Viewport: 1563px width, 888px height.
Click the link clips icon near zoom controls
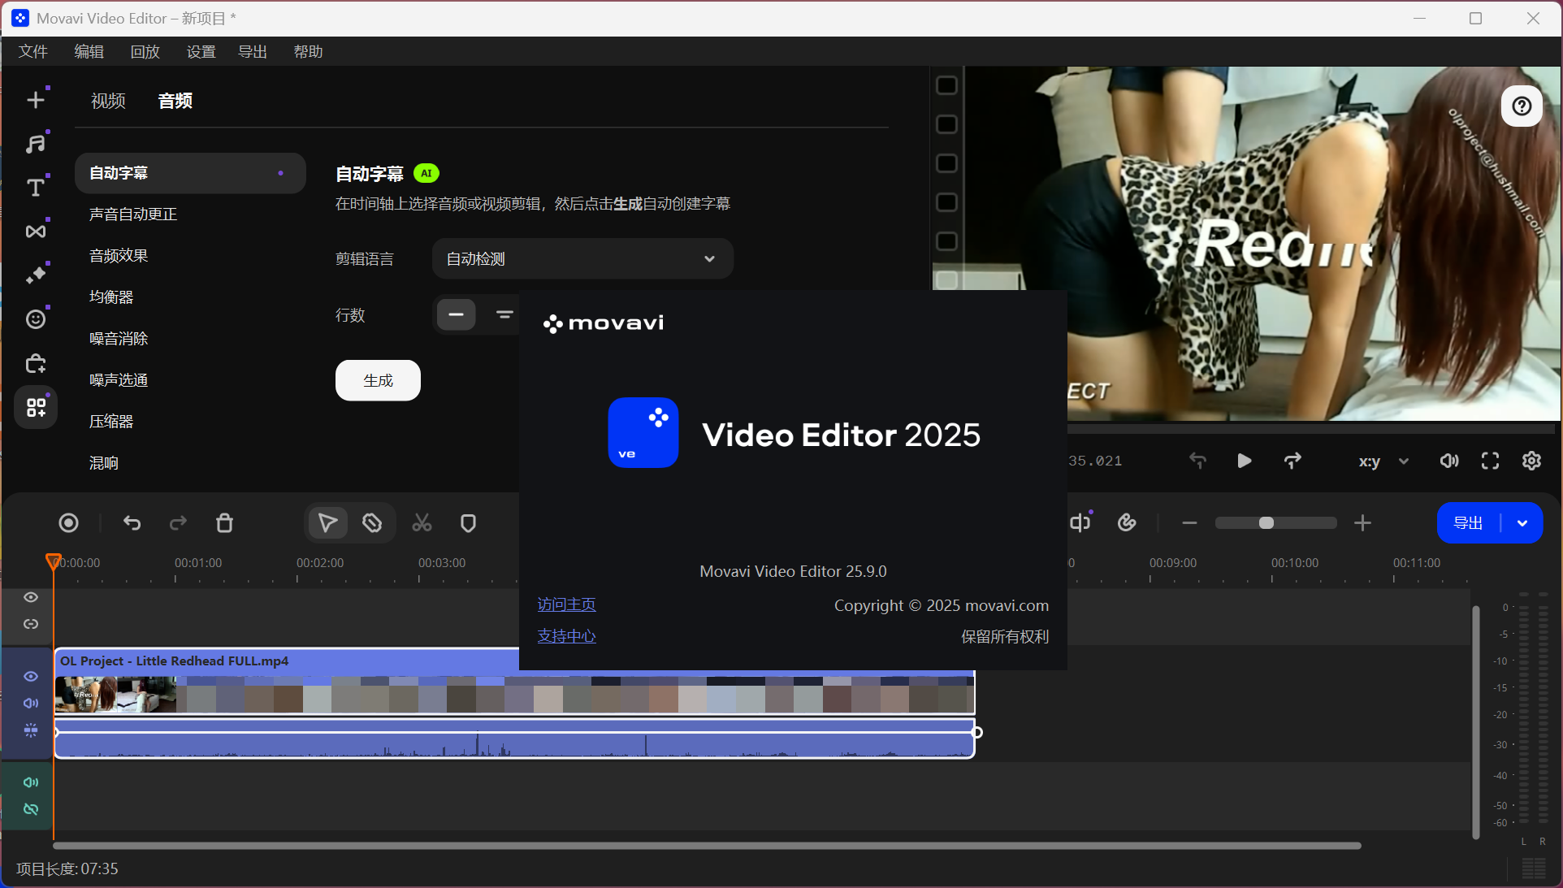(x=1127, y=522)
